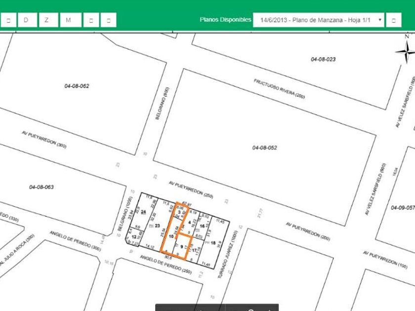The height and width of the screenshot is (311, 415).
Task: Open the Planos Disponibles plan dropdown
Action: click(x=318, y=20)
